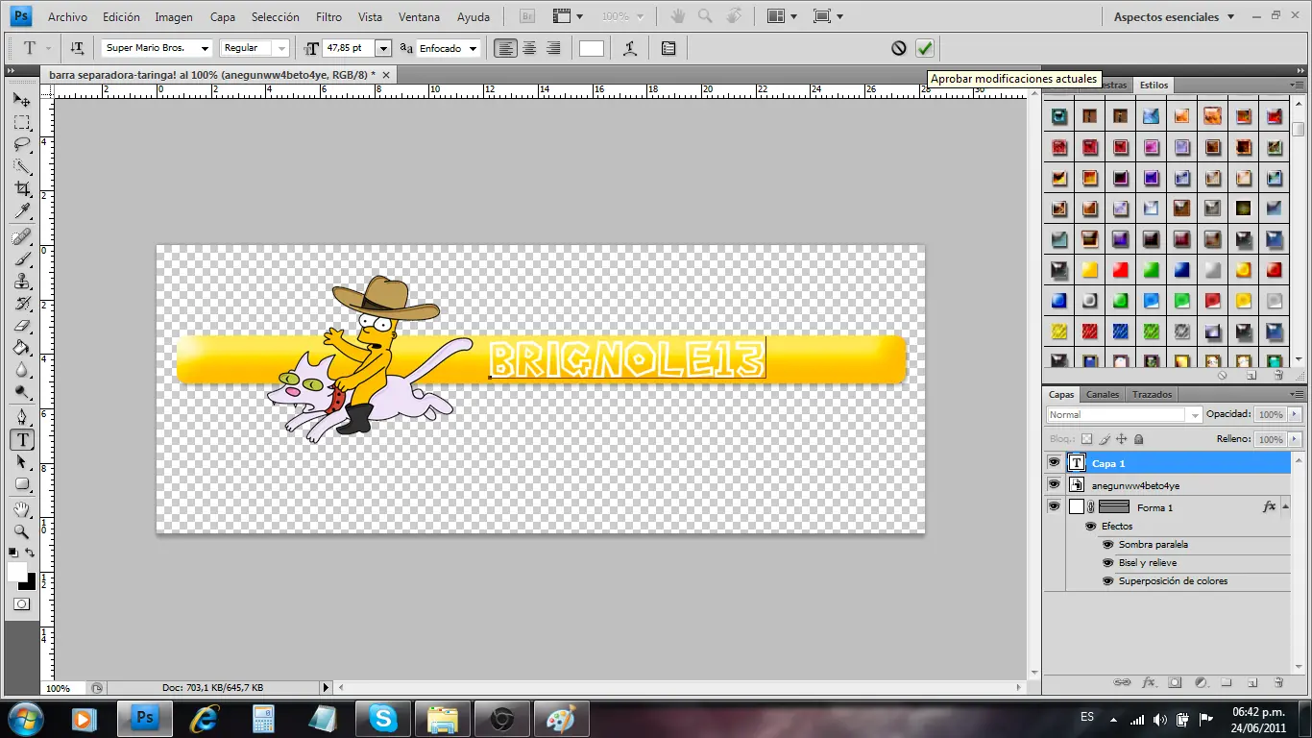The width and height of the screenshot is (1312, 738).
Task: Open the Opacidad slider arrow
Action: 1295,415
